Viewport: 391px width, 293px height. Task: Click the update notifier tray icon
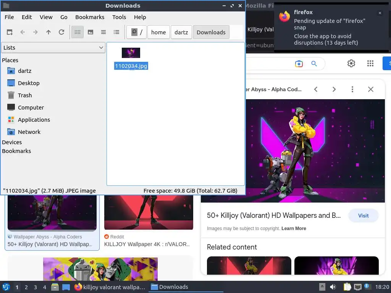(367, 286)
